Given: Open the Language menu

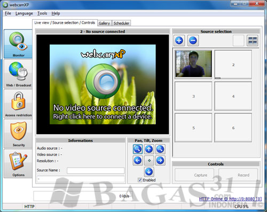Looking at the screenshot, I should 24,13.
